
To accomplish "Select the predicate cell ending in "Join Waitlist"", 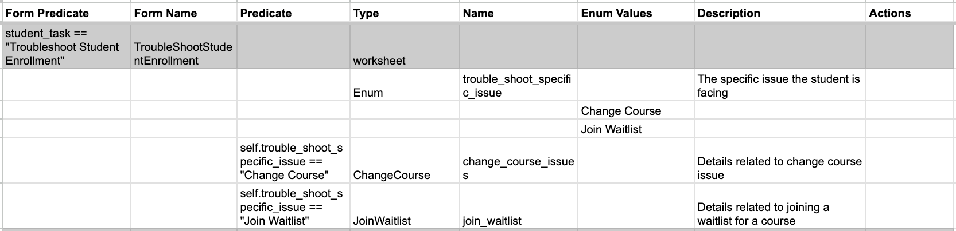I will pos(292,207).
